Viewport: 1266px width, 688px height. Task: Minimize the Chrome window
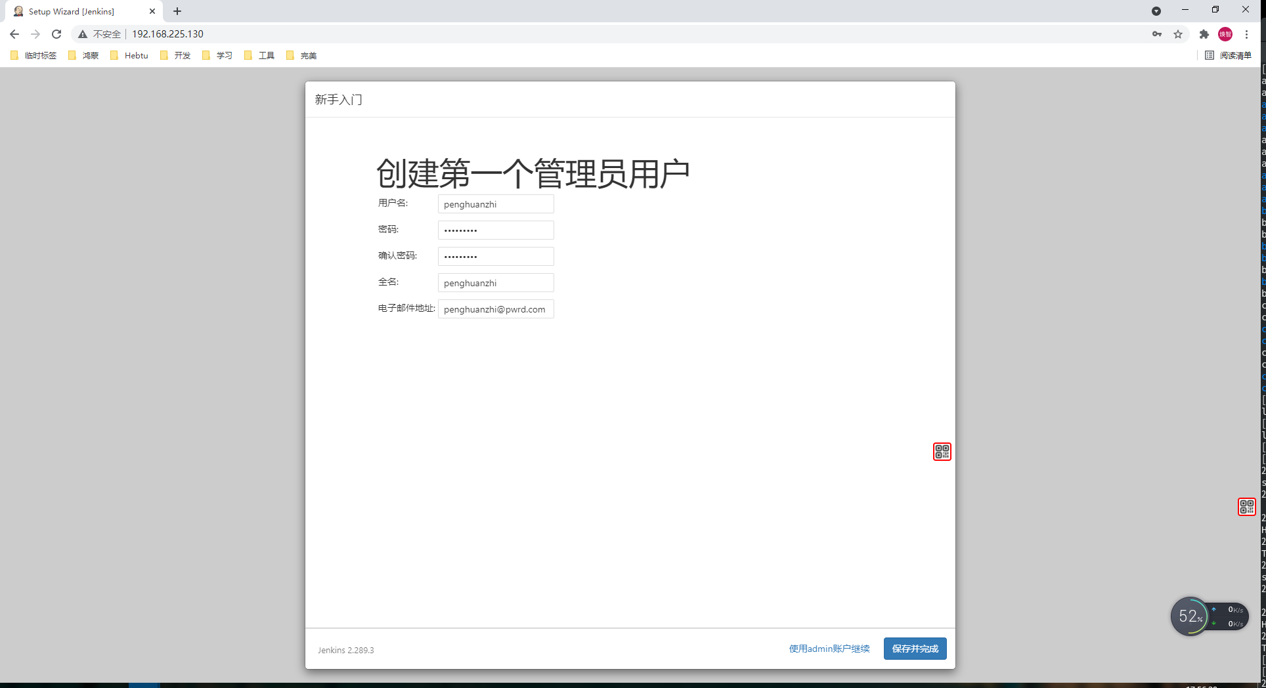[x=1185, y=10]
